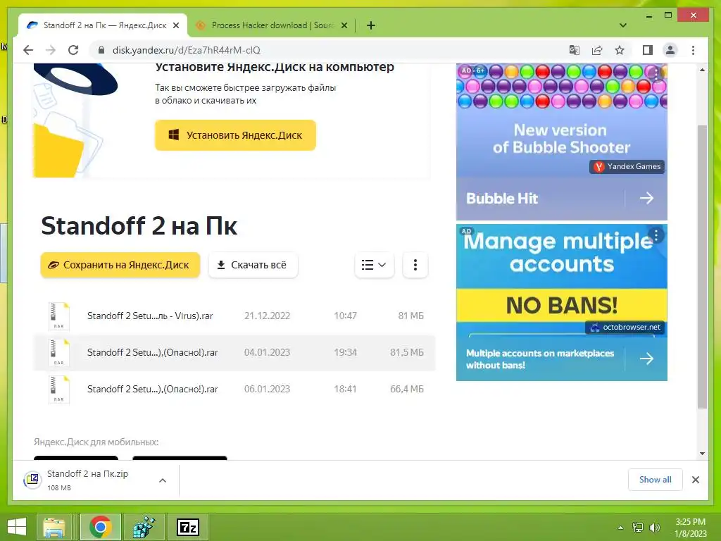721x541 pixels.
Task: Click the vertical scrollbar thumb
Action: [x=702, y=266]
